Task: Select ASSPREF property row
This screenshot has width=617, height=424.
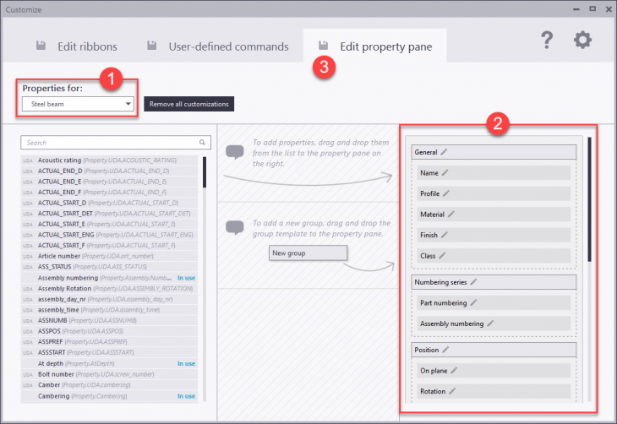Action: click(109, 341)
